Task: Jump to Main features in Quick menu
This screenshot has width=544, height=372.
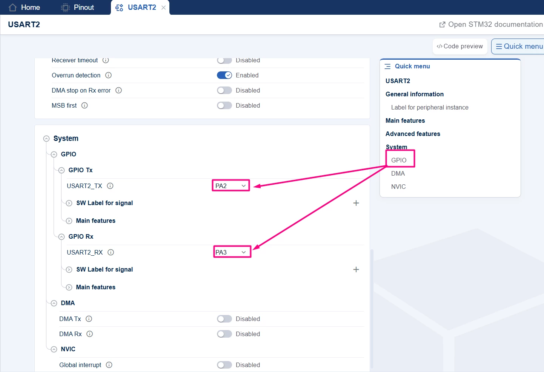Action: pyautogui.click(x=405, y=120)
